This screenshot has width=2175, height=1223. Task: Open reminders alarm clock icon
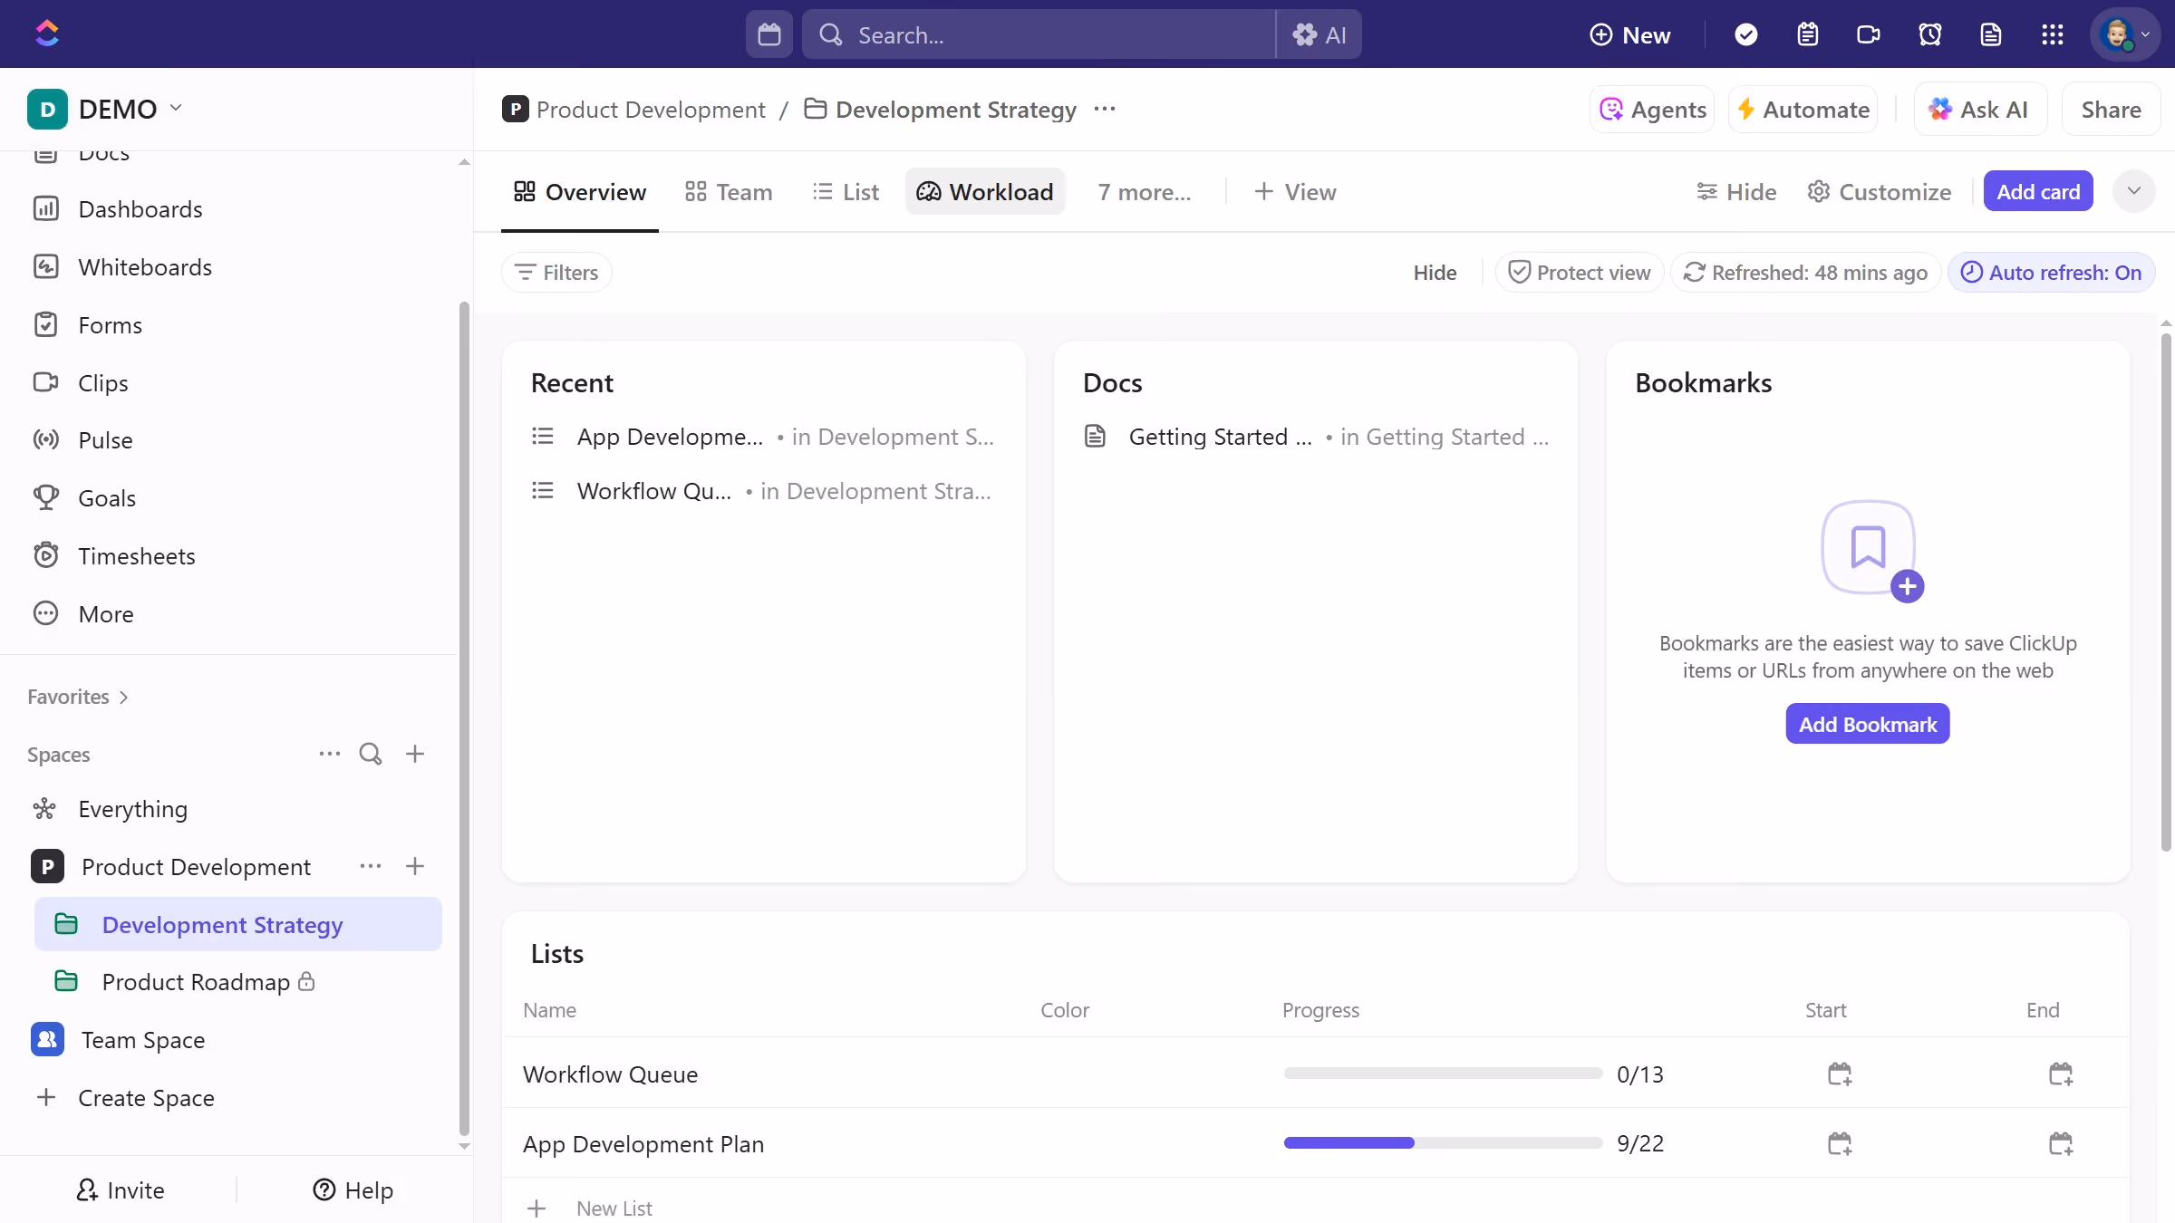click(1929, 34)
